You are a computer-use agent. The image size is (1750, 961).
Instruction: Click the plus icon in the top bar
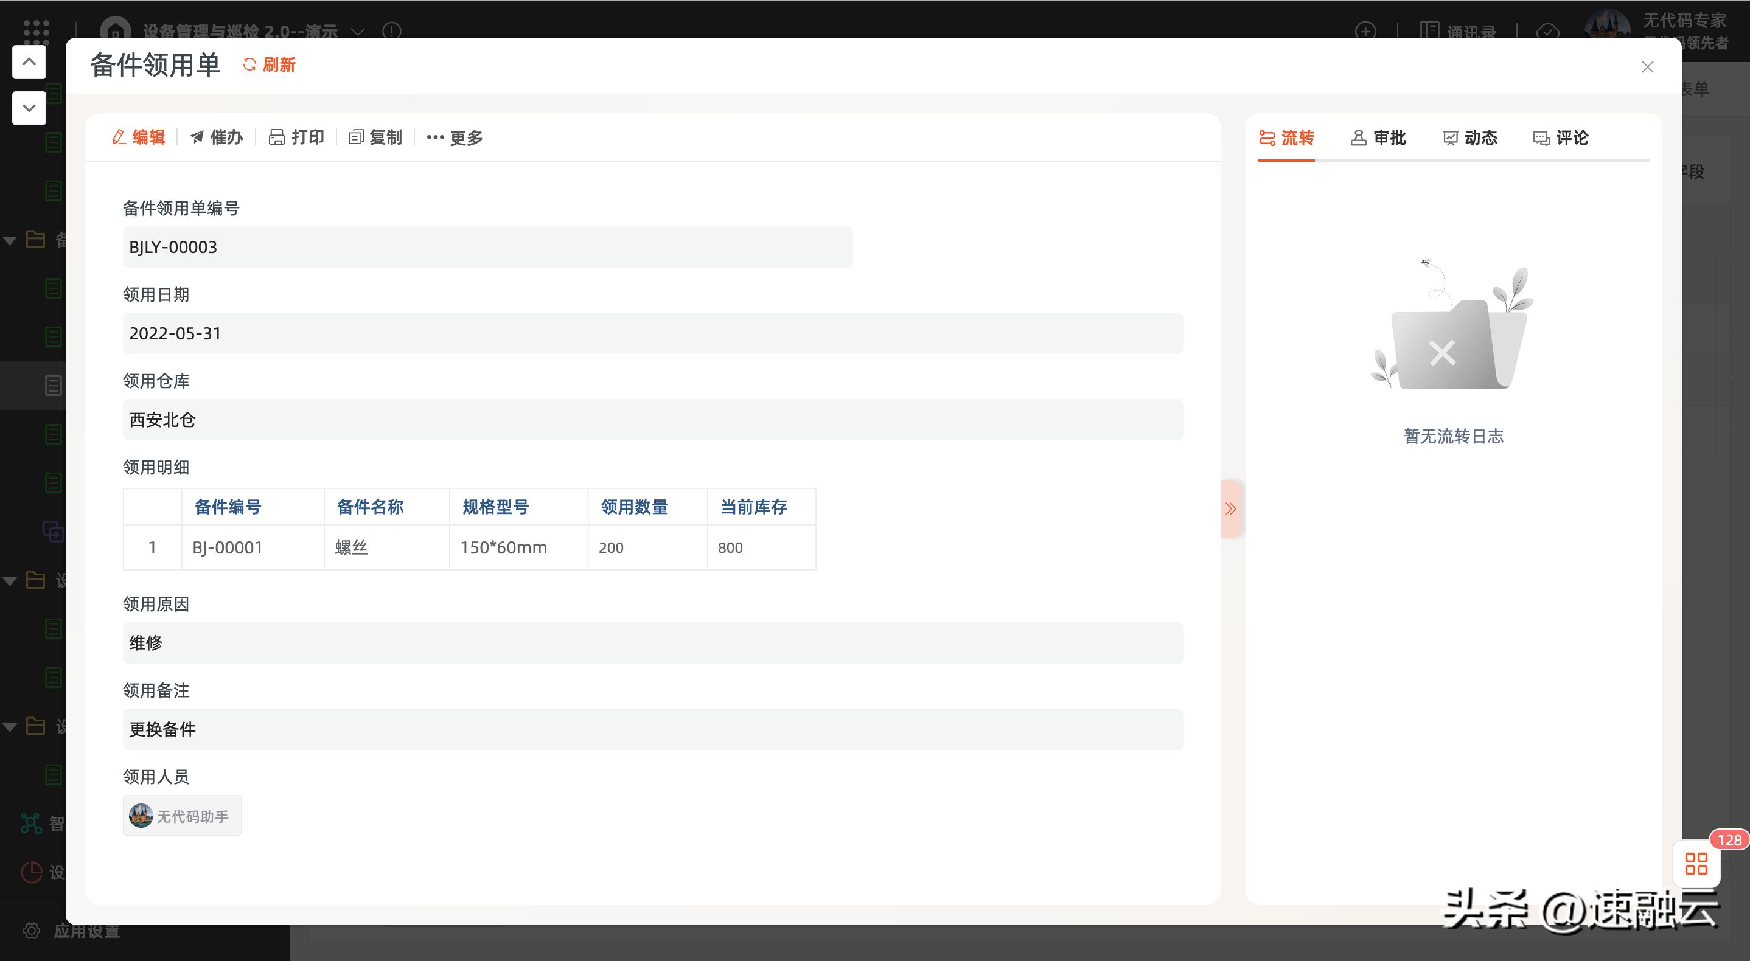coord(1365,31)
